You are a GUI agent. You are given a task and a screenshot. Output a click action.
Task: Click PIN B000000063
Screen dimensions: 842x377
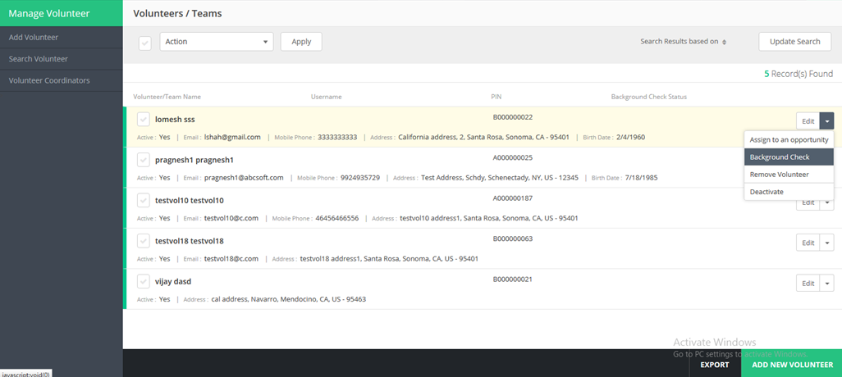coord(512,238)
